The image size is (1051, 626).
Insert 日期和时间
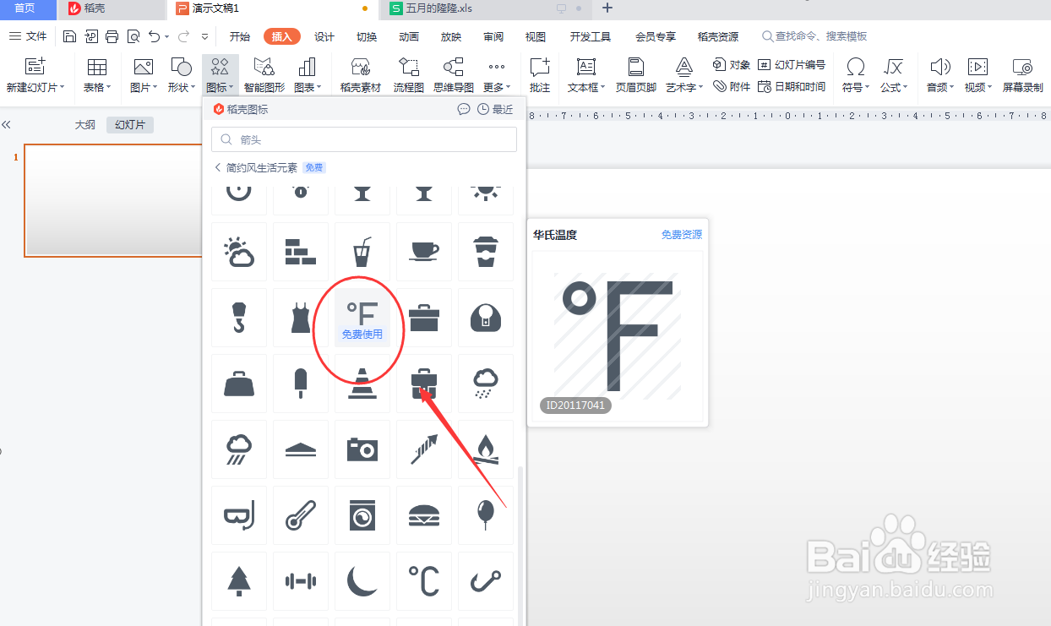tap(791, 86)
